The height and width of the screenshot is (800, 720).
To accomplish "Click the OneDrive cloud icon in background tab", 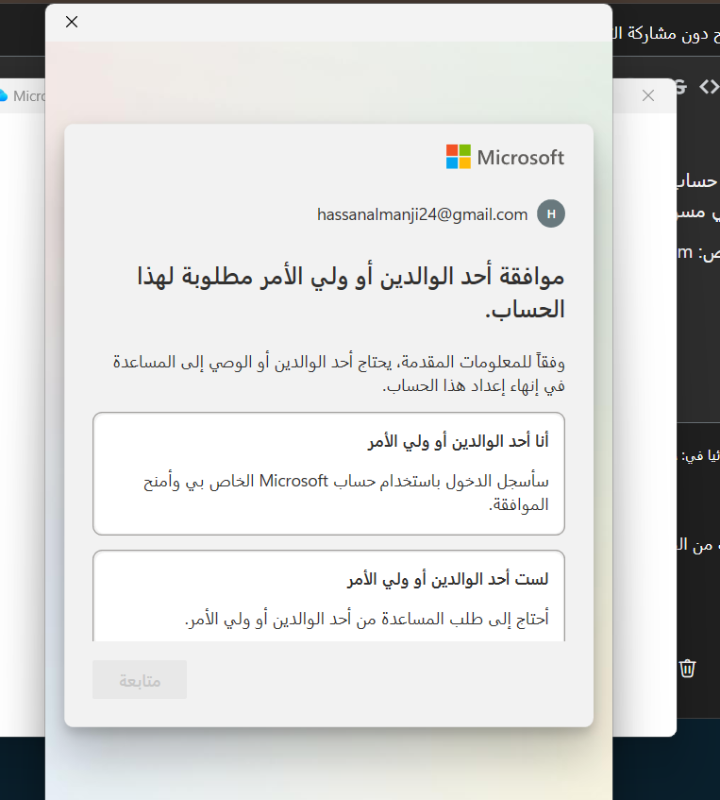I will click(x=3, y=95).
